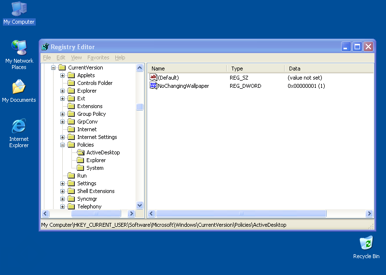The width and height of the screenshot is (386, 275).
Task: Click the REG_DWORD type cell
Action: 246,86
